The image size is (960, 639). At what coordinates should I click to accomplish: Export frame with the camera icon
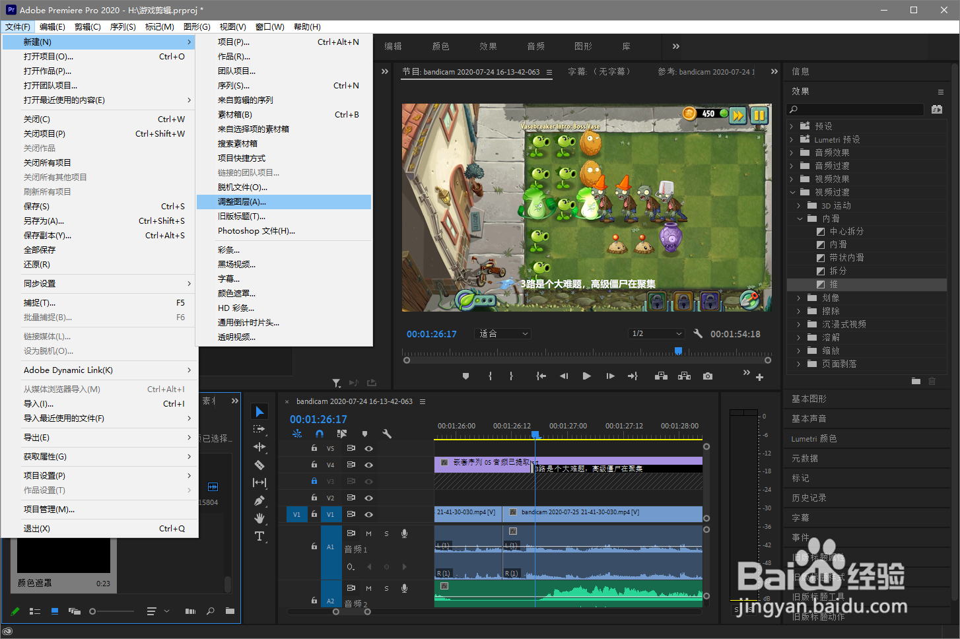click(x=708, y=376)
